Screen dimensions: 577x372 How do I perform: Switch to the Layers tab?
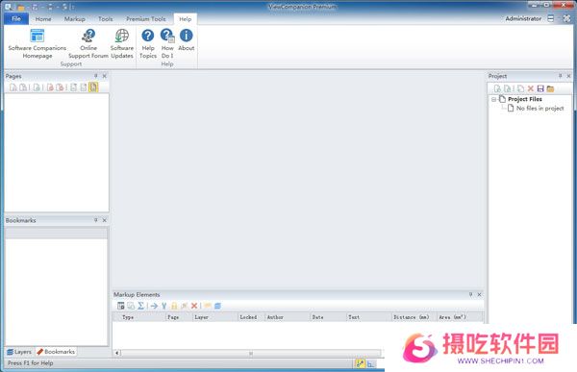click(19, 352)
